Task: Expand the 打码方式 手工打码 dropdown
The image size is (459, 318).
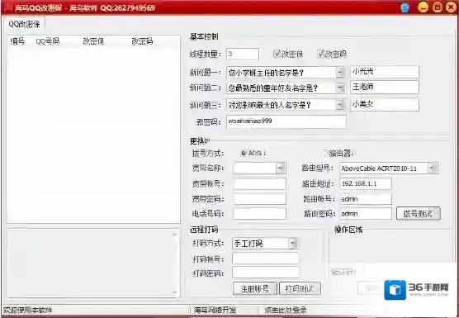Action: (x=293, y=244)
